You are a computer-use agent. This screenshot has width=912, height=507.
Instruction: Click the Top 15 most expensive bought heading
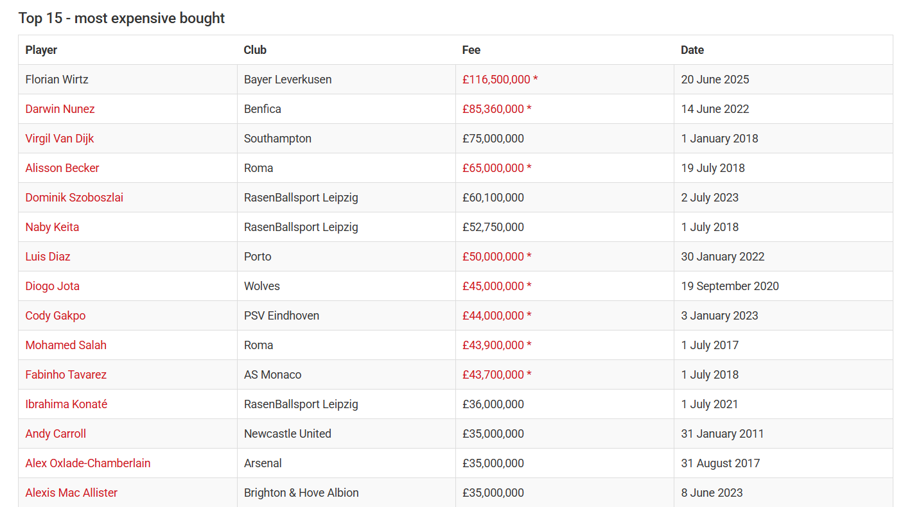(121, 18)
